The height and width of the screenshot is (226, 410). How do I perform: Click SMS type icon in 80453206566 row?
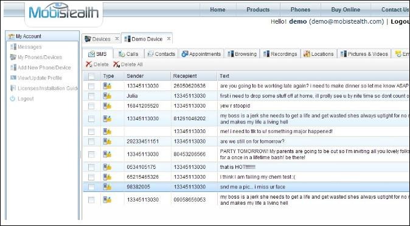tap(107, 154)
